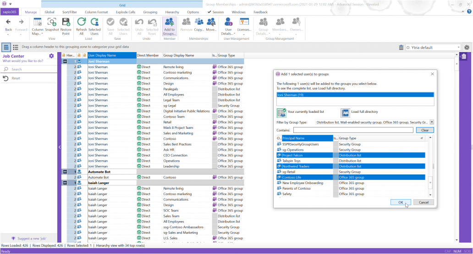Click the trash icon beside Ytria default
This screenshot has height=254, width=473.
tap(401, 48)
